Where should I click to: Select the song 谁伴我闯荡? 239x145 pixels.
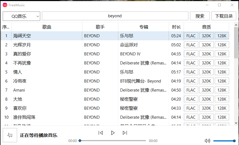click(x=24, y=117)
